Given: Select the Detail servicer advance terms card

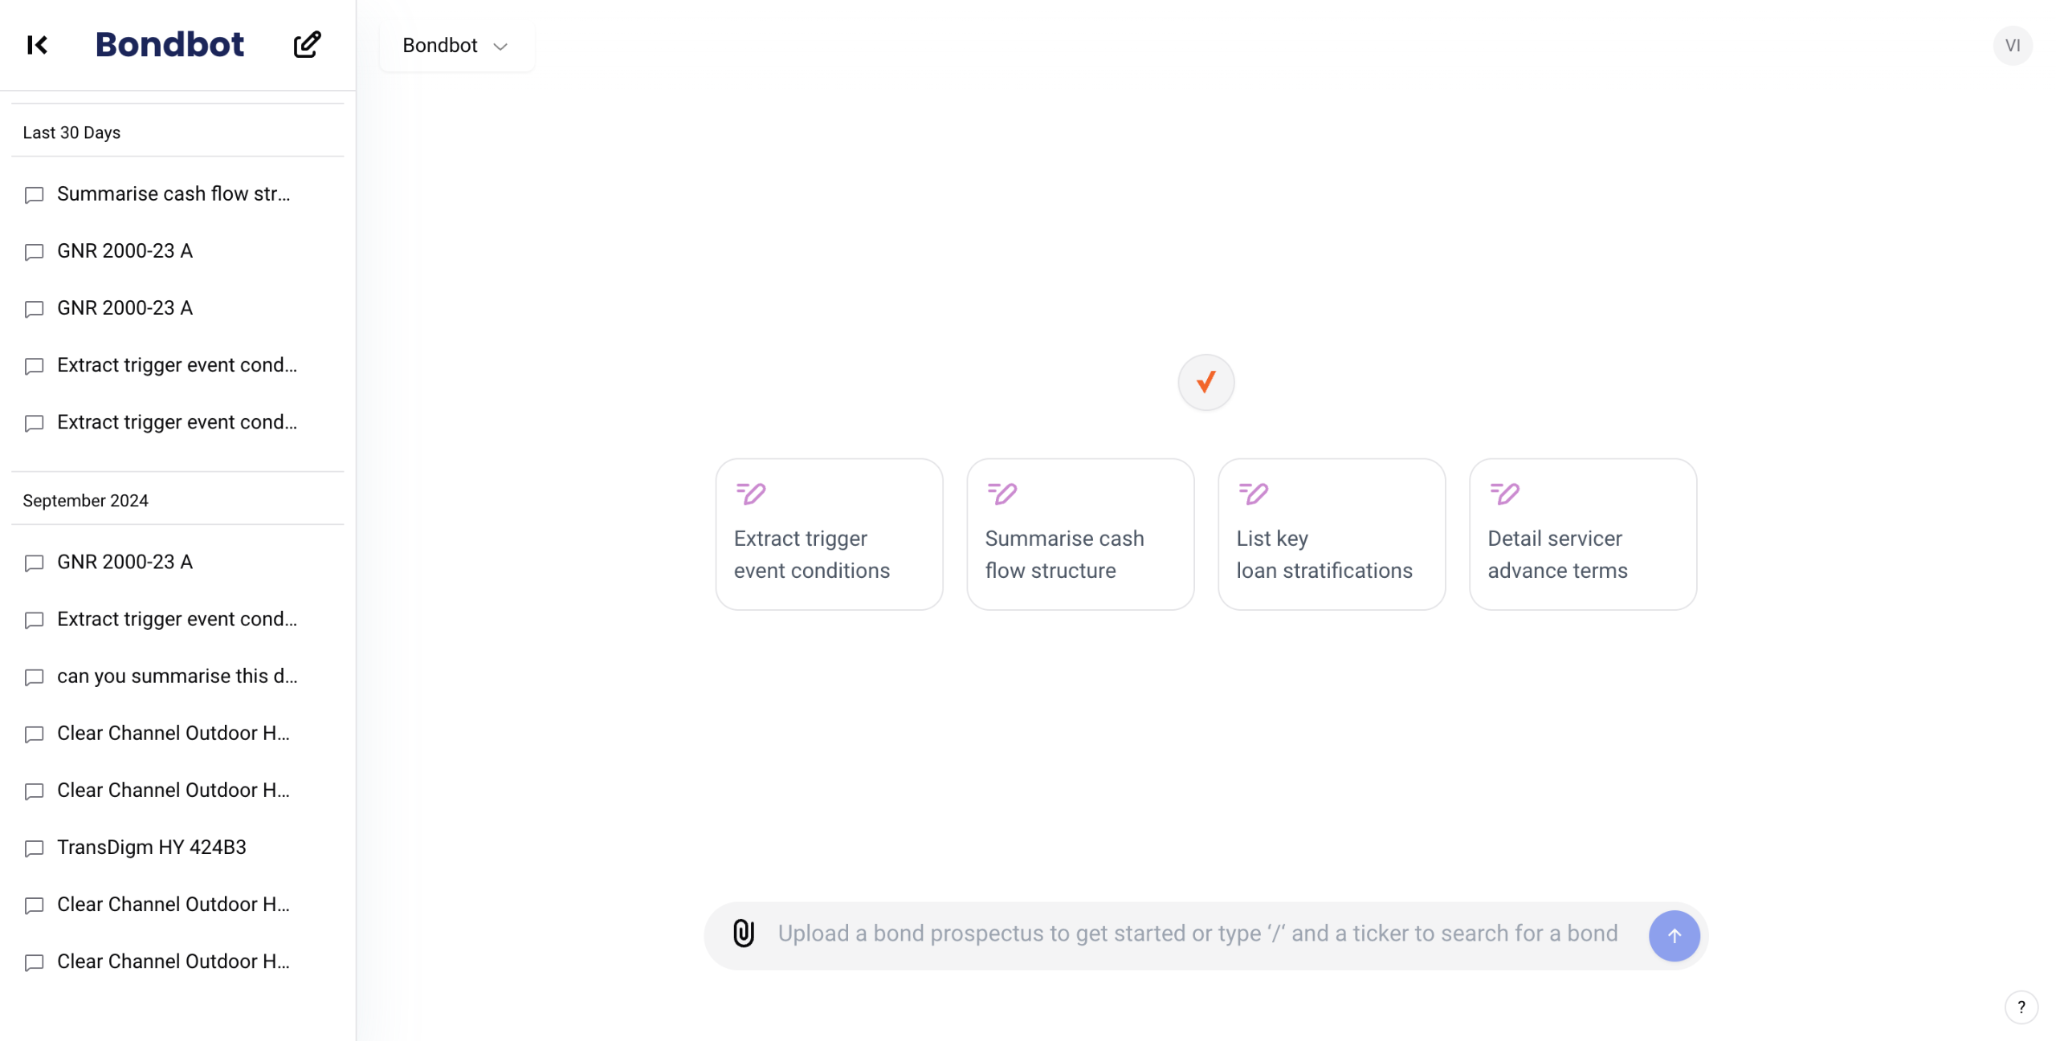Looking at the screenshot, I should [x=1582, y=535].
